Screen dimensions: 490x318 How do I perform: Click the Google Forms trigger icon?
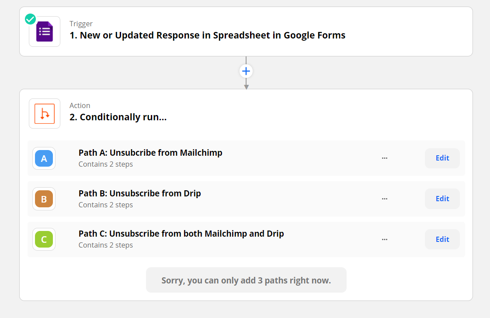tap(45, 31)
